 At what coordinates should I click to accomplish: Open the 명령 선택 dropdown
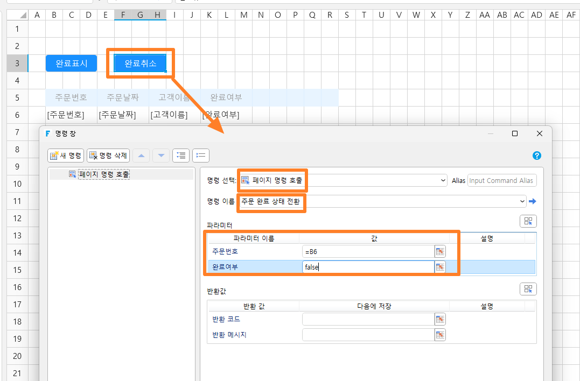(443, 180)
